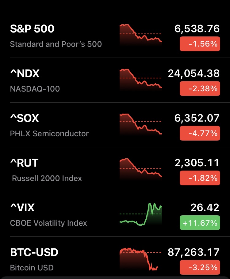This screenshot has width=230, height=279.
Task: Select the ^NDX ticker symbol
Action: 25,74
